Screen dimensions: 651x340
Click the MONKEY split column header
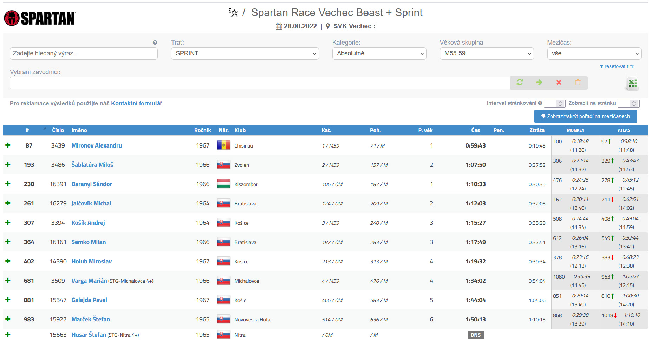coord(575,130)
